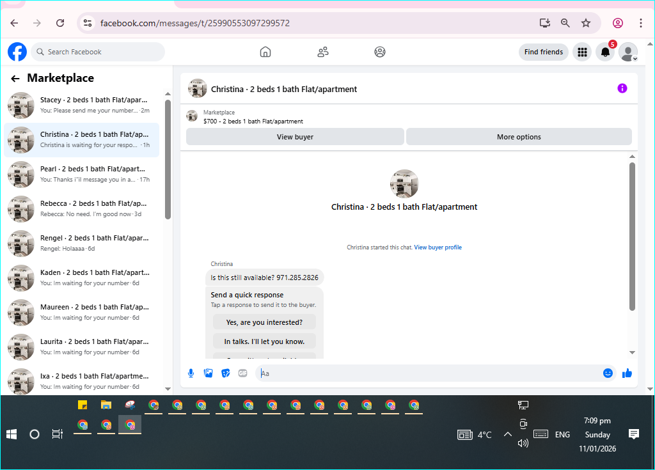Open Rengel conversation in list
Image resolution: width=655 pixels, height=470 pixels.
[x=81, y=243]
